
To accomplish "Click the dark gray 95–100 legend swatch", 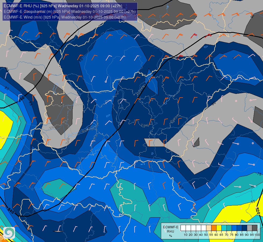I will [x=255, y=228].
